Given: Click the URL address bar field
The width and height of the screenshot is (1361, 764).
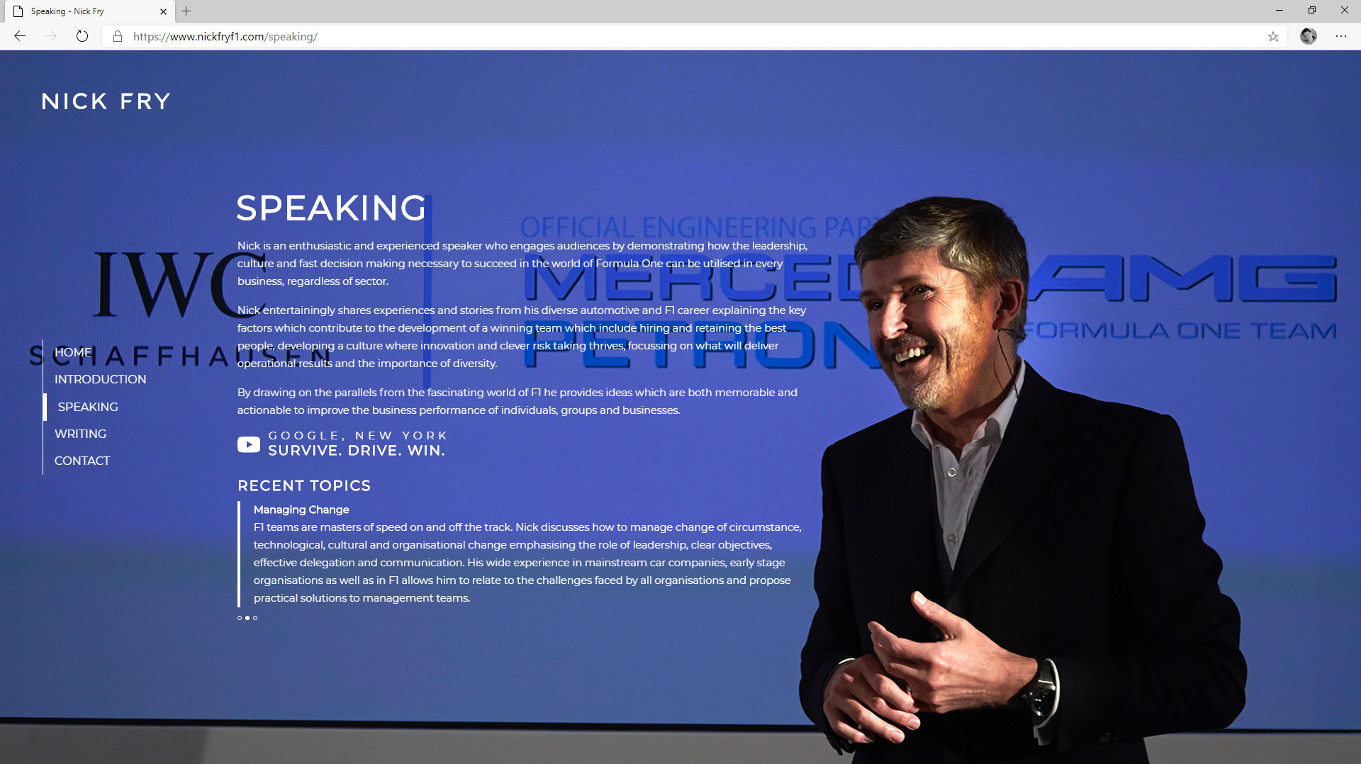Looking at the screenshot, I should (x=638, y=36).
